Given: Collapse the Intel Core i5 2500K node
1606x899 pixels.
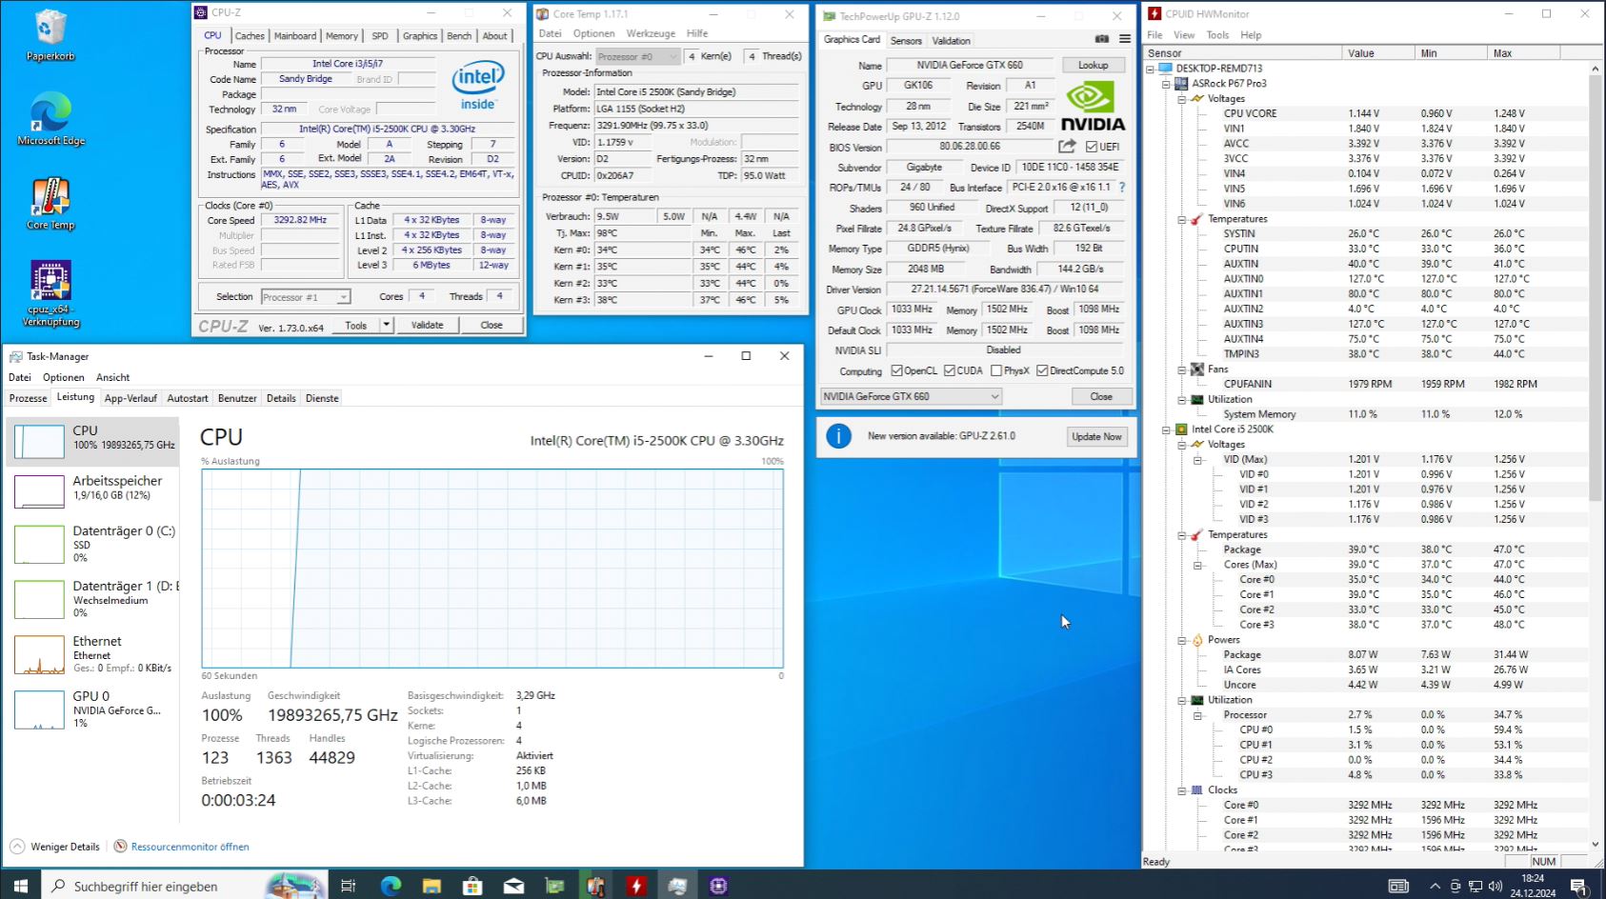Looking at the screenshot, I should tap(1166, 430).
